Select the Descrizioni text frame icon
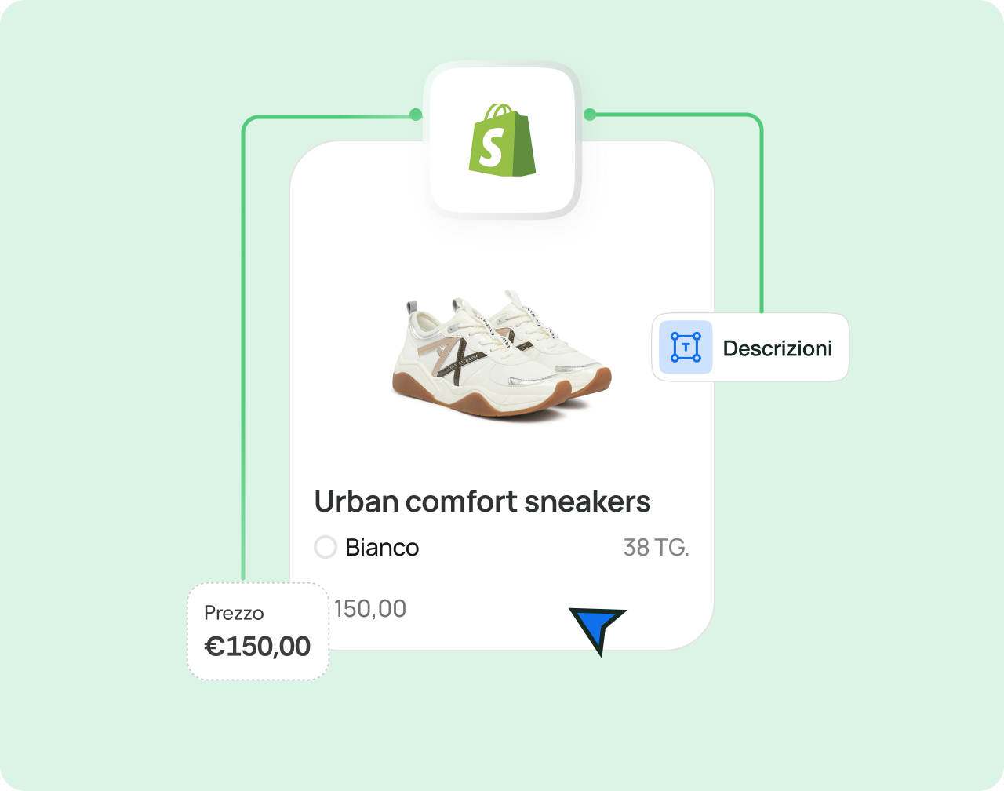The height and width of the screenshot is (791, 1004). coord(686,347)
